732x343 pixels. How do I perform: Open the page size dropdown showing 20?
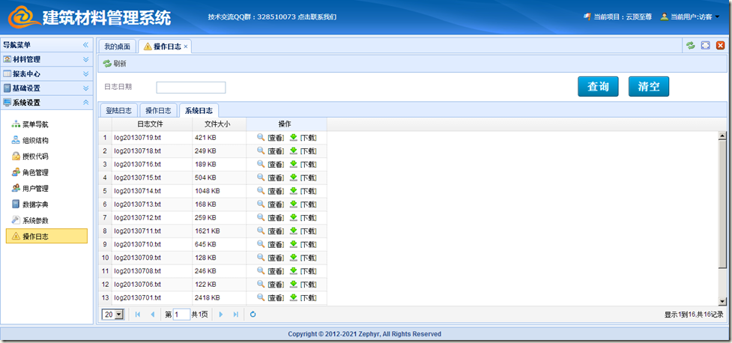[x=114, y=315]
